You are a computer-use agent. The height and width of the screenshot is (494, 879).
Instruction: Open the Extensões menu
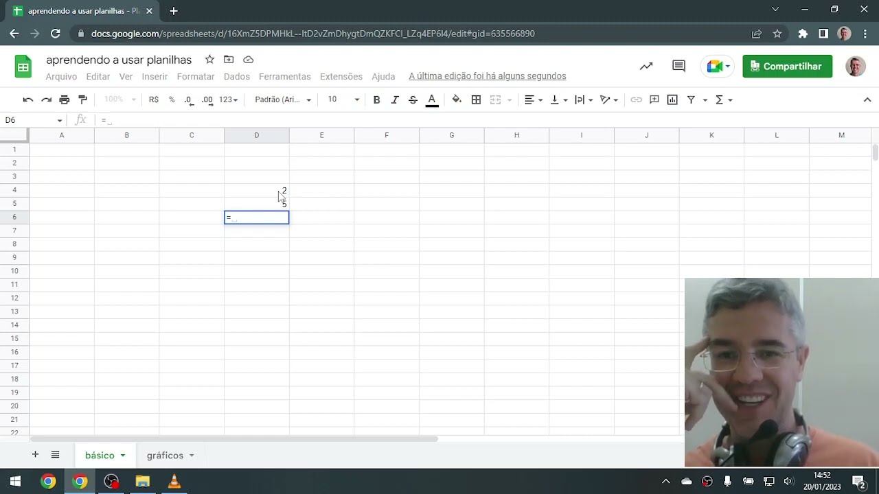click(x=341, y=76)
